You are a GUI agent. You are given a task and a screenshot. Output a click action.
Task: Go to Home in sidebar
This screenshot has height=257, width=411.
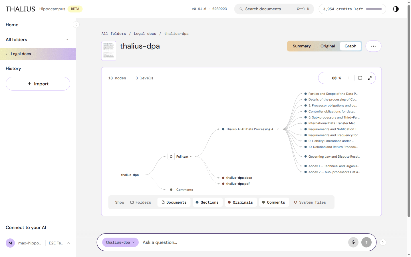(x=12, y=25)
